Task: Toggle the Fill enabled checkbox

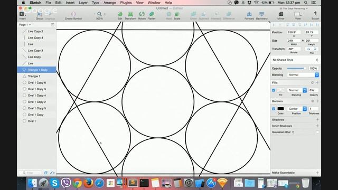Action: click(274, 90)
